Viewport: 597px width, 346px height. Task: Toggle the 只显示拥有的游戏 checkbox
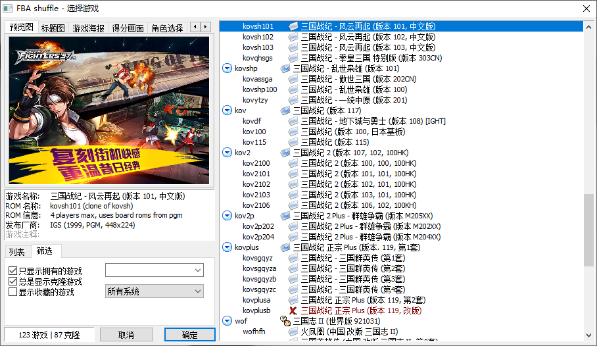coord(13,271)
